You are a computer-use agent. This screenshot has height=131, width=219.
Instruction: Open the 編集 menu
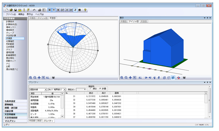pos(21,14)
